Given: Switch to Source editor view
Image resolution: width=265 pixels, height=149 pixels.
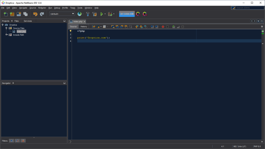Looking at the screenshot, I should (73, 26).
